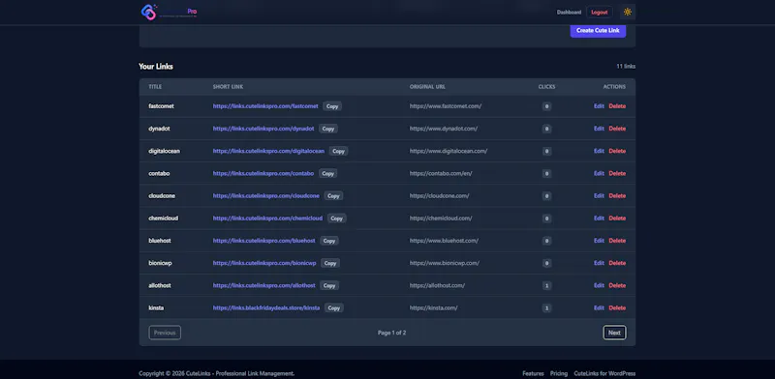The width and height of the screenshot is (775, 379).
Task: Open CuteLinks for WordPress footer link
Action: (604, 373)
